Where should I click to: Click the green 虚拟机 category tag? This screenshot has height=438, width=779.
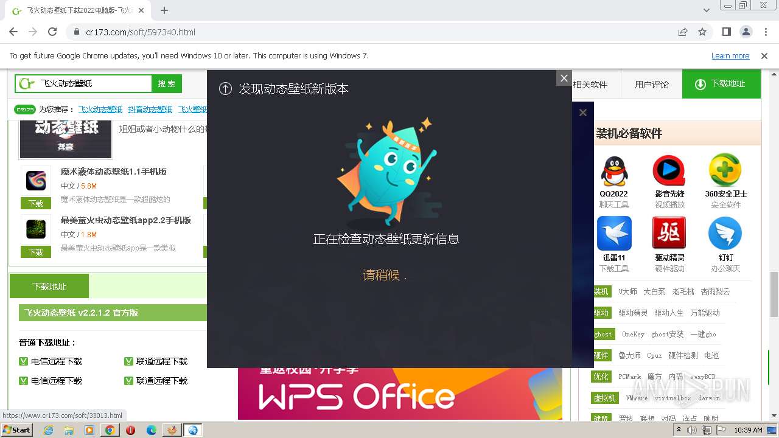604,398
